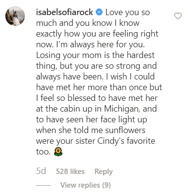Screen dimensions: 188x193
Task: Expand View replies (9)
Action: click(86, 185)
